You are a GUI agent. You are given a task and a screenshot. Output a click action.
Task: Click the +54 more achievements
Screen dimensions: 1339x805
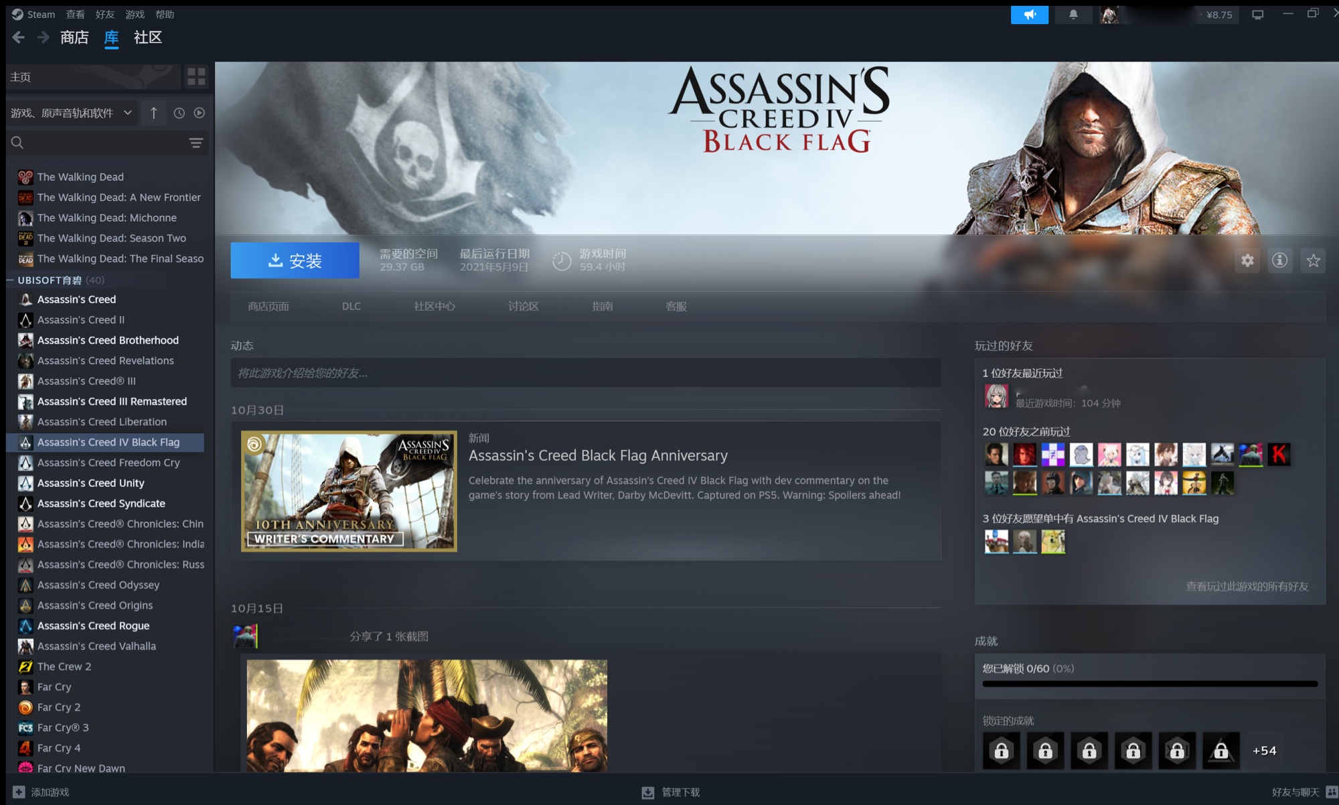pyautogui.click(x=1265, y=751)
